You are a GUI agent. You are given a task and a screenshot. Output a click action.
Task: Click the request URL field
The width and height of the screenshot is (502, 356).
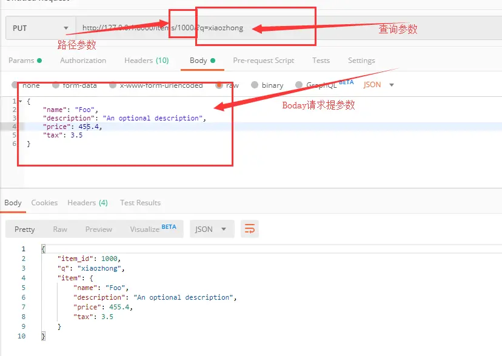point(289,28)
